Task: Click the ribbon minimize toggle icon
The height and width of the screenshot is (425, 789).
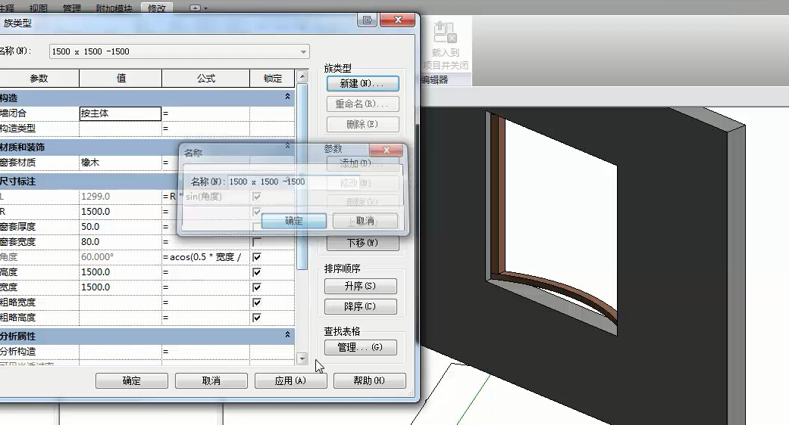Action: coord(195,8)
